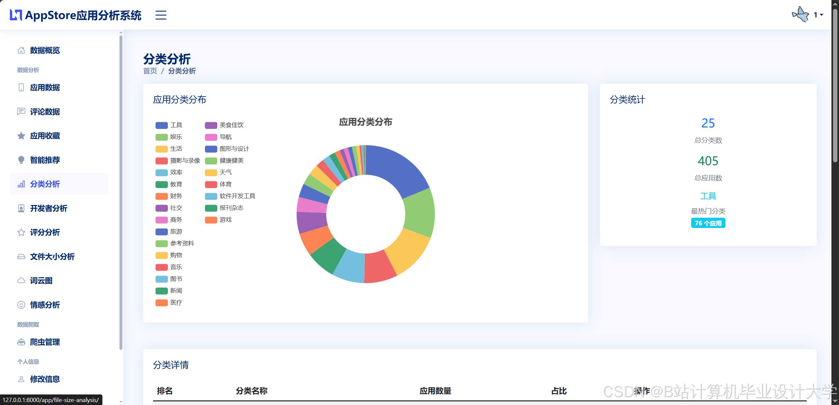The image size is (839, 405).
Task: Click the smiley icon beside 情感分析
Action: click(21, 305)
